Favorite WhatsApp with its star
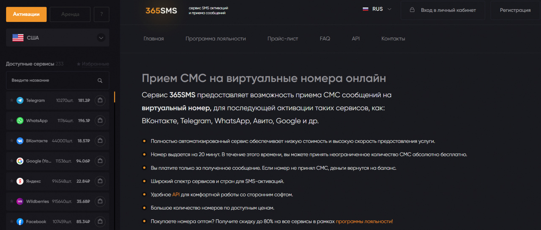The height and width of the screenshot is (230, 541). 12,120
